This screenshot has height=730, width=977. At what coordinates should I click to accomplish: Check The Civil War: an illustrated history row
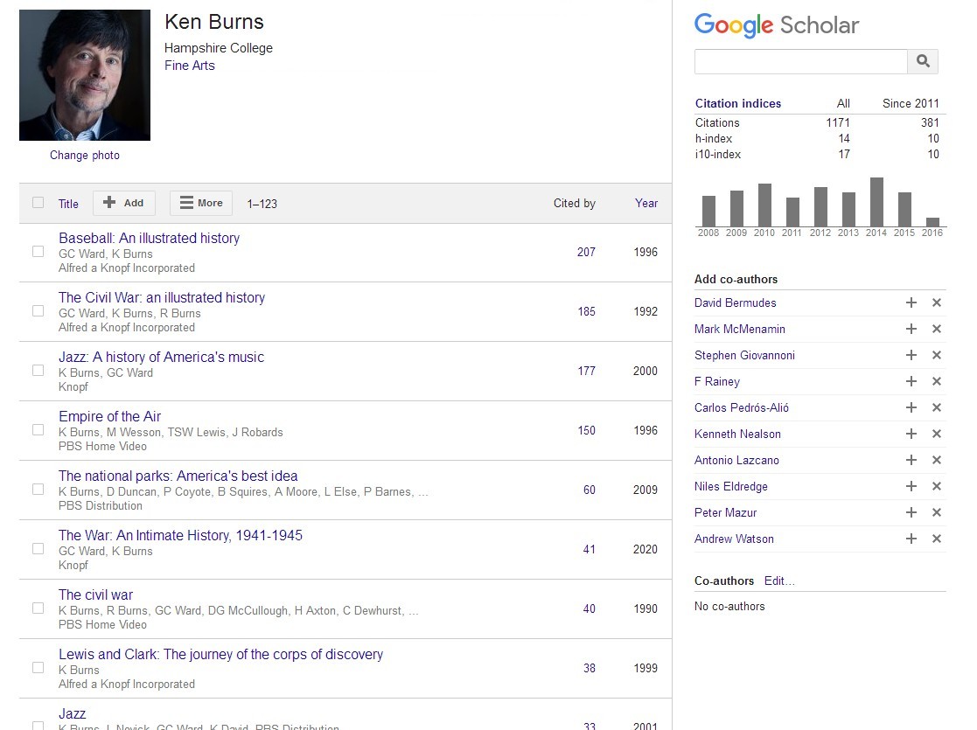38,310
